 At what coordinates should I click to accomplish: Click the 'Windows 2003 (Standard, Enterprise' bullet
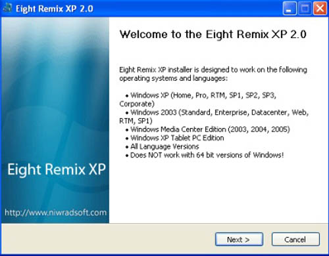214,116
